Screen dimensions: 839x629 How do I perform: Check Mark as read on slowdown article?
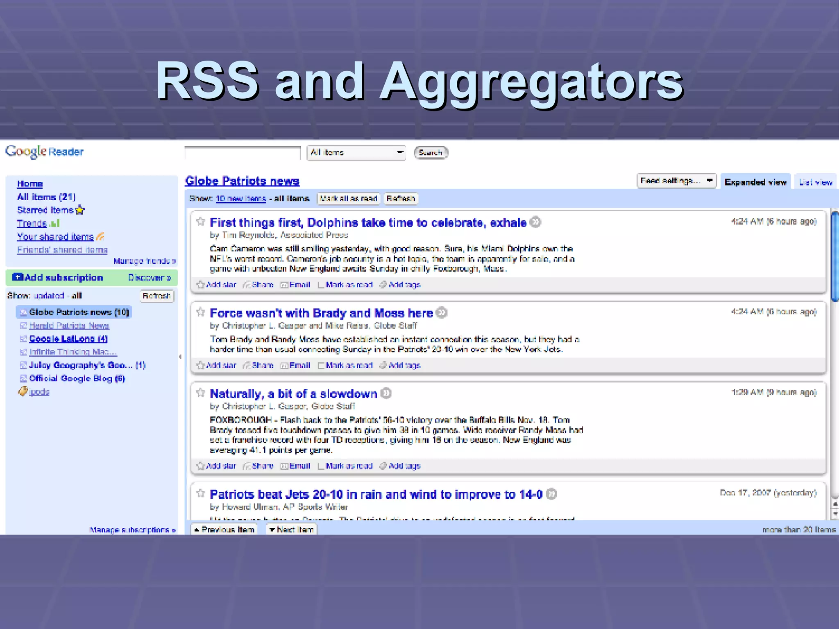321,466
